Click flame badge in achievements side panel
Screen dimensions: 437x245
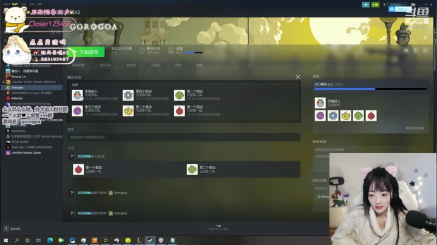point(345,116)
